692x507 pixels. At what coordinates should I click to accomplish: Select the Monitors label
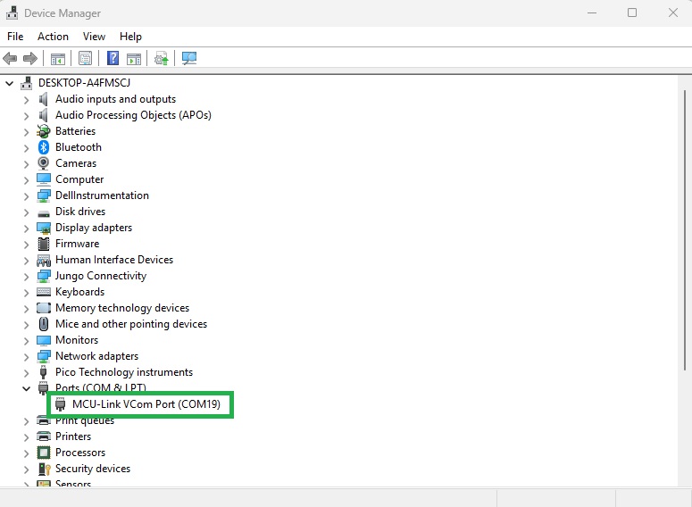click(x=77, y=340)
